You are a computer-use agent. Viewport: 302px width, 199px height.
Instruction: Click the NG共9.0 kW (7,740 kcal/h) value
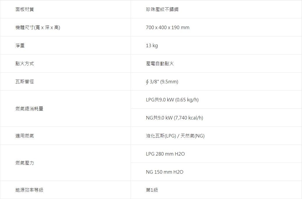click(x=175, y=118)
